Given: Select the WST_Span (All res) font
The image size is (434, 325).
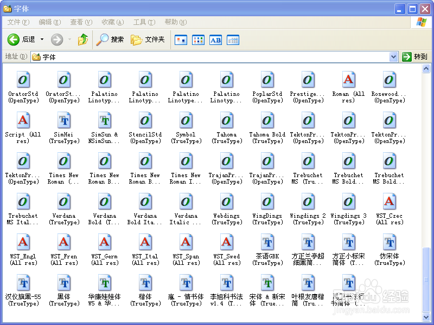Looking at the screenshot, I should click(186, 249).
